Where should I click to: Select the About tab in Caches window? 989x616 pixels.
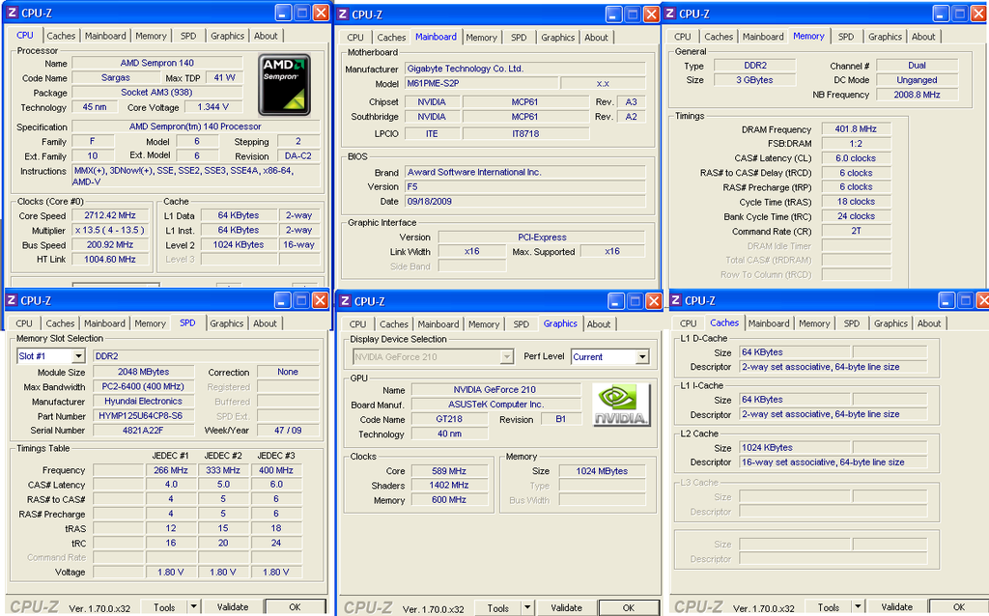pyautogui.click(x=929, y=323)
